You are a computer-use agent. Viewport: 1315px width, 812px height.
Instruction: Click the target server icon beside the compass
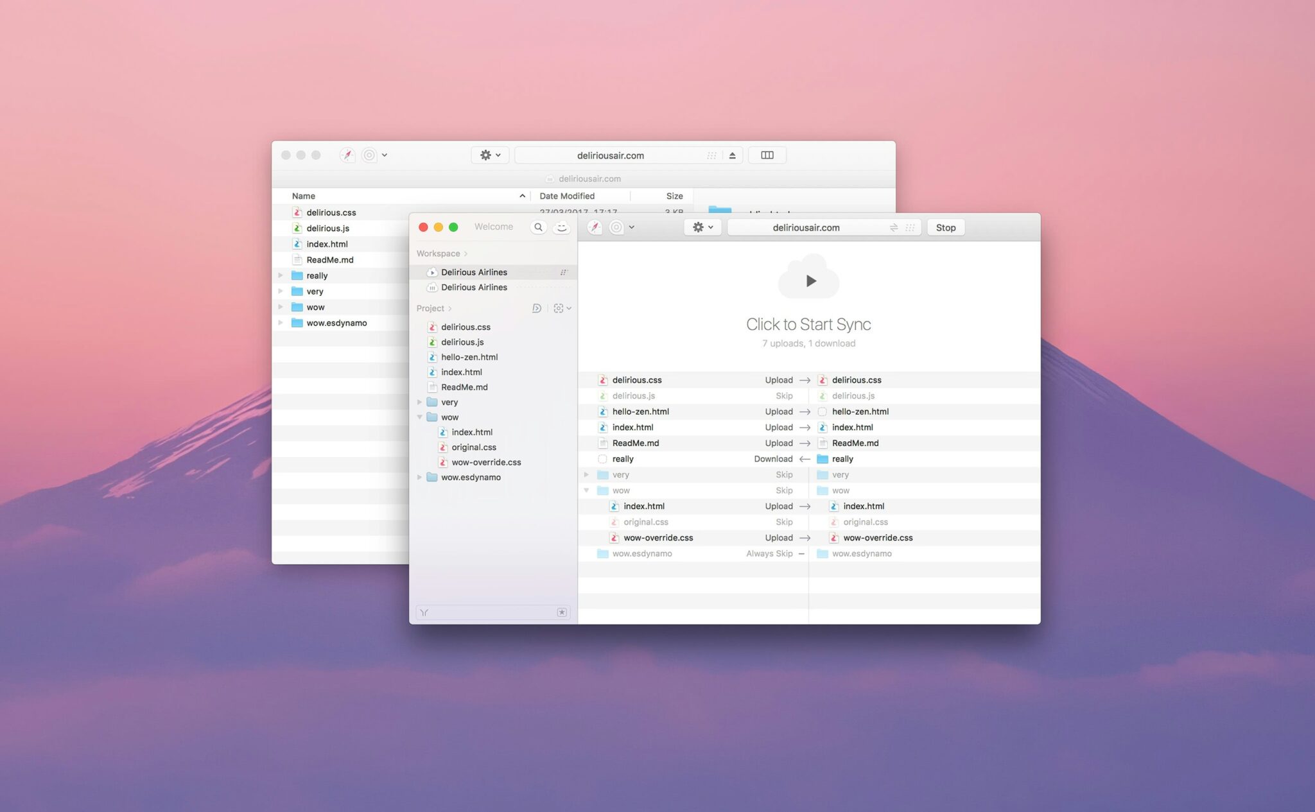click(x=616, y=227)
